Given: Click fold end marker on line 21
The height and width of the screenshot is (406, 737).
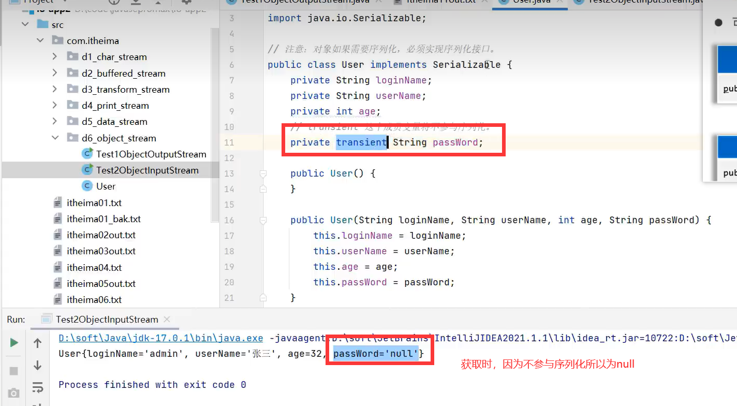Looking at the screenshot, I should pyautogui.click(x=263, y=298).
